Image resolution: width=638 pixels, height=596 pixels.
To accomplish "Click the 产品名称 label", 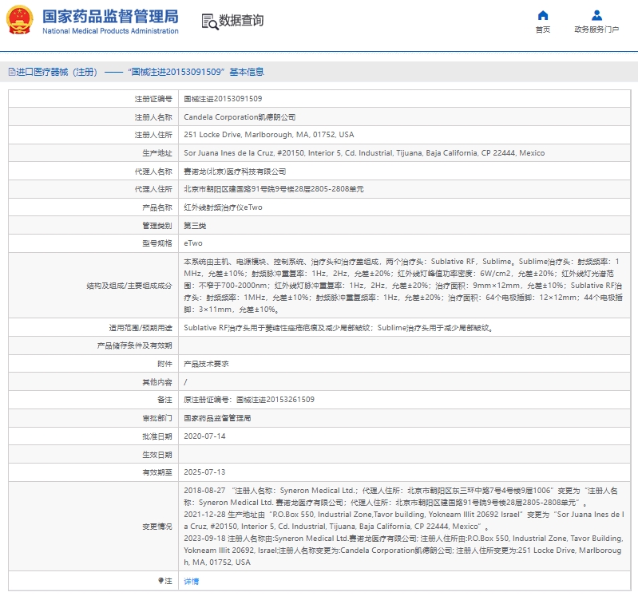I will [x=157, y=207].
